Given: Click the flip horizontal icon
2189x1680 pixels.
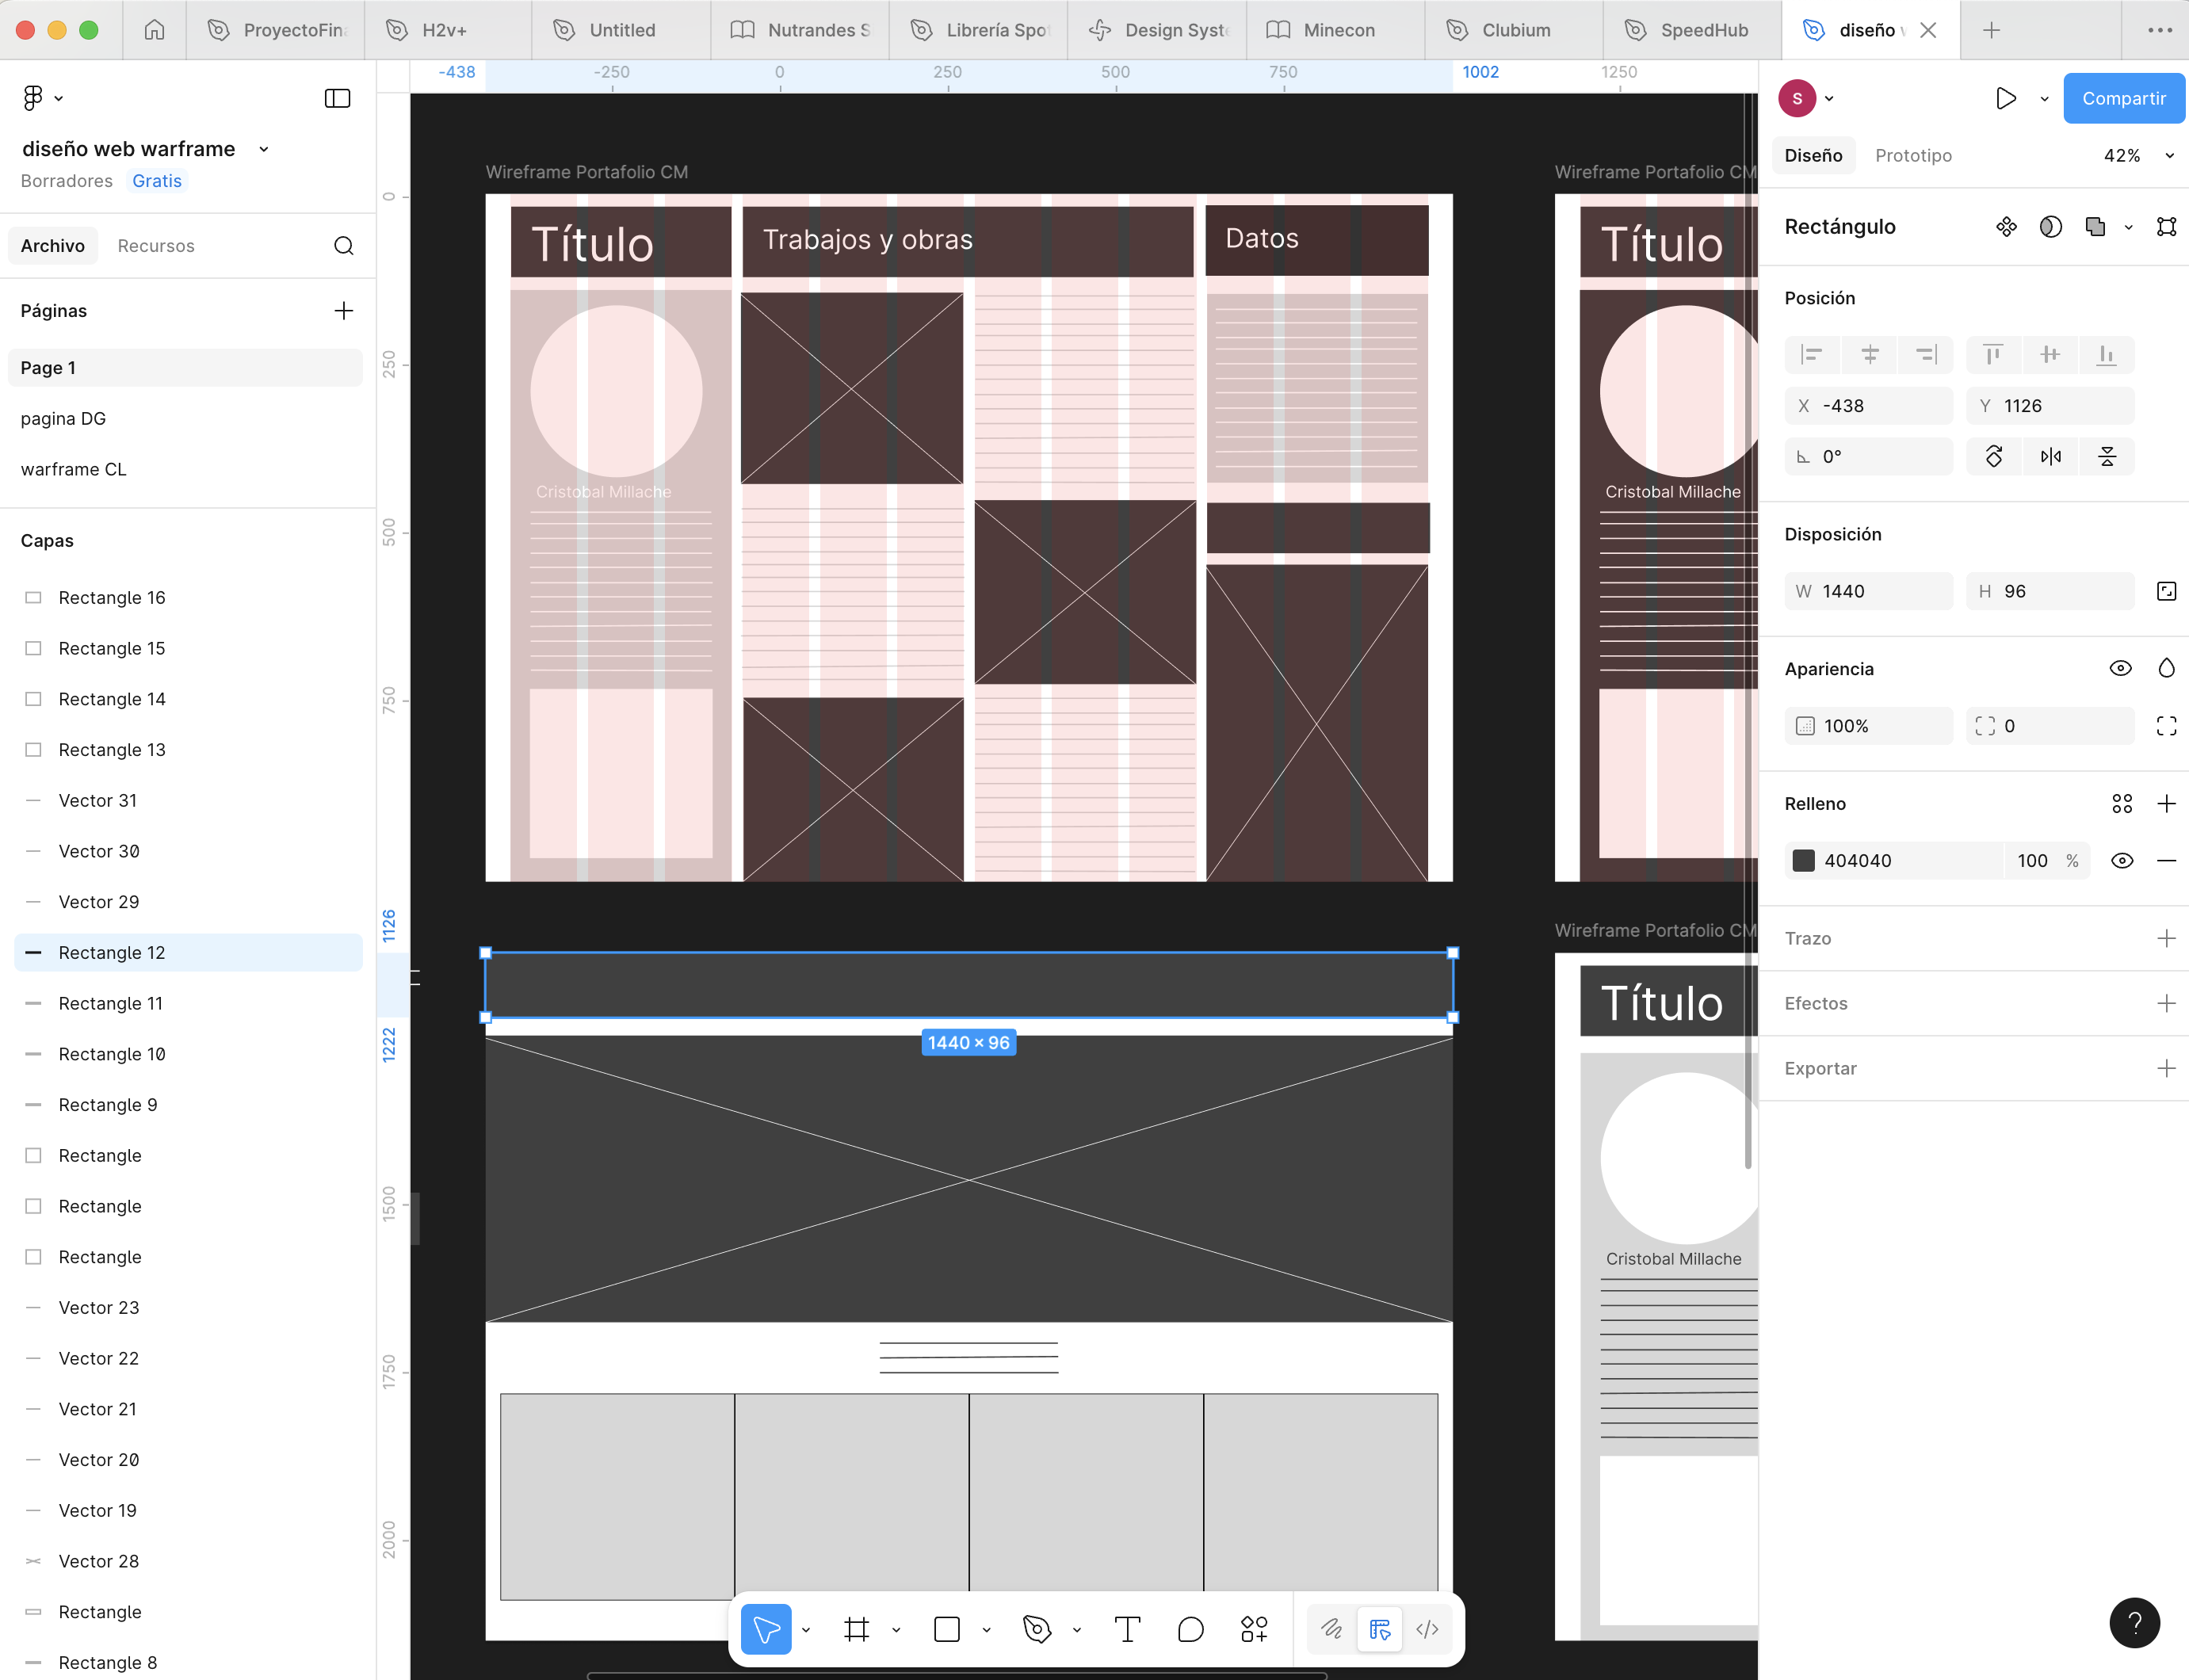Looking at the screenshot, I should [2050, 457].
